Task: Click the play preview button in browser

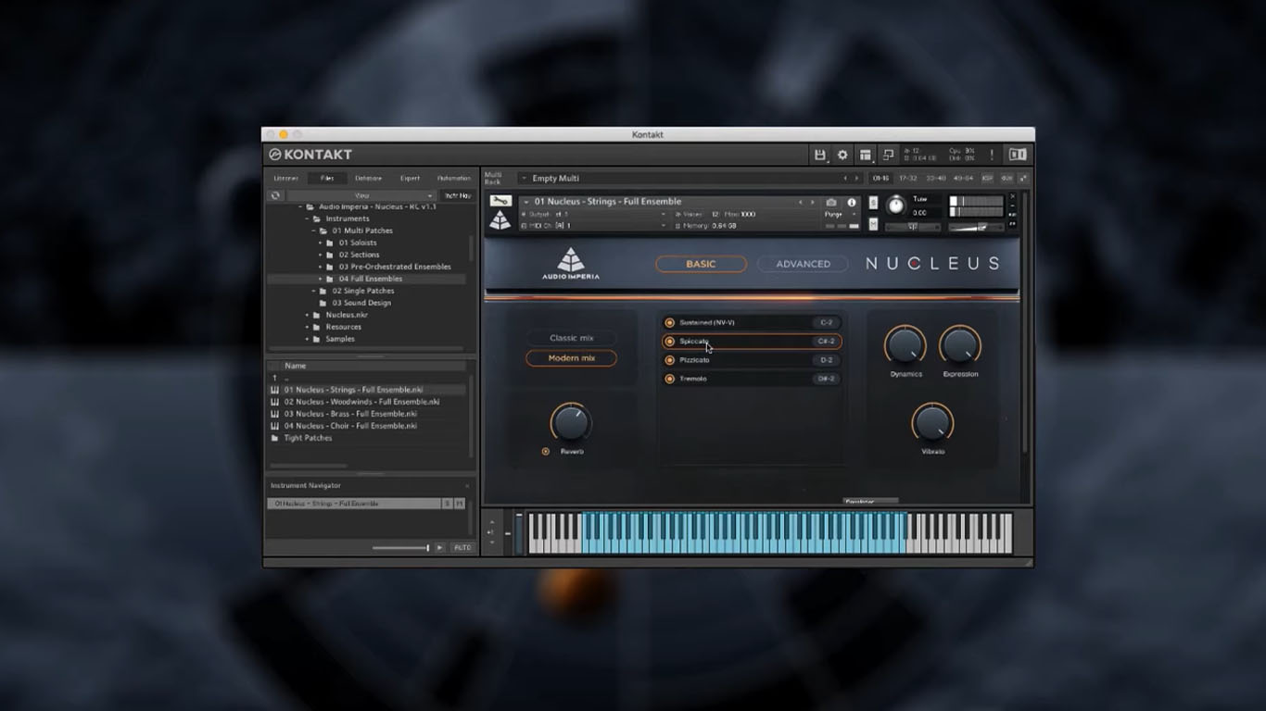Action: point(439,548)
